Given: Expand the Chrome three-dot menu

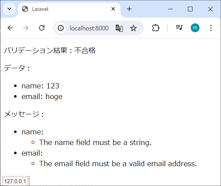Looking at the screenshot, I should (x=211, y=28).
